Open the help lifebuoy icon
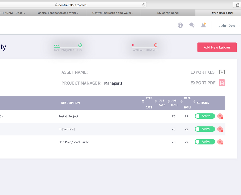Screen dimensions: 241x195 180,25
